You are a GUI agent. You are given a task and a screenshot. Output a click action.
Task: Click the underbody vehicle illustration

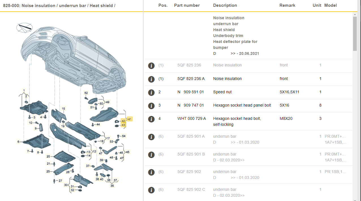(74, 57)
